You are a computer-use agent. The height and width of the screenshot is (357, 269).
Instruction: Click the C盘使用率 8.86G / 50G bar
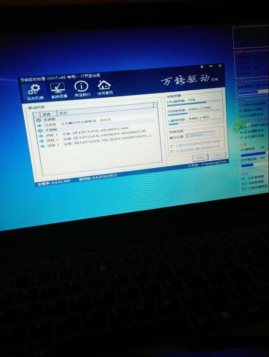(195, 122)
